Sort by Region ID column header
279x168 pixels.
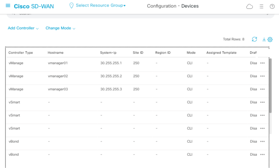click(x=163, y=53)
